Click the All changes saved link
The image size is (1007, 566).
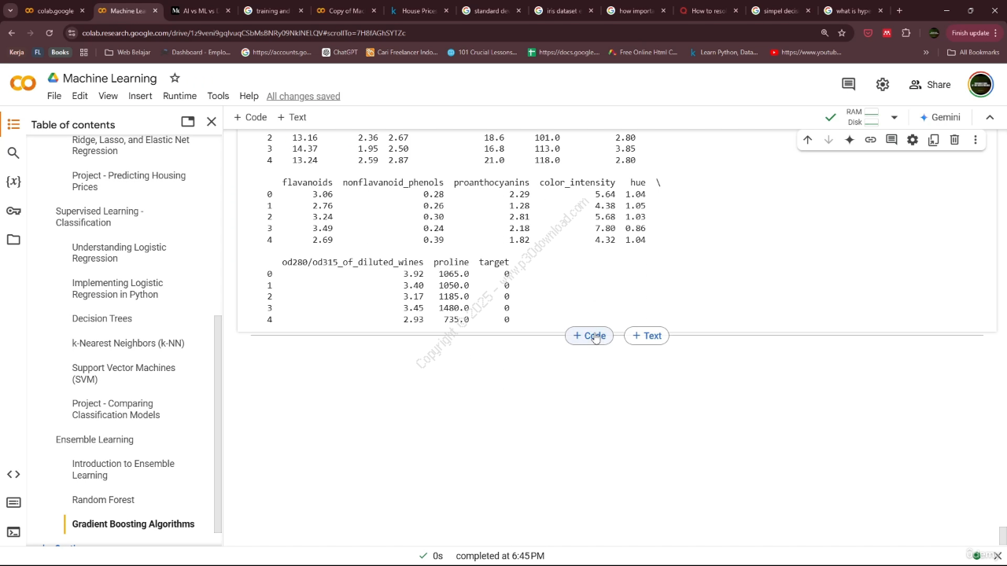[x=303, y=96]
